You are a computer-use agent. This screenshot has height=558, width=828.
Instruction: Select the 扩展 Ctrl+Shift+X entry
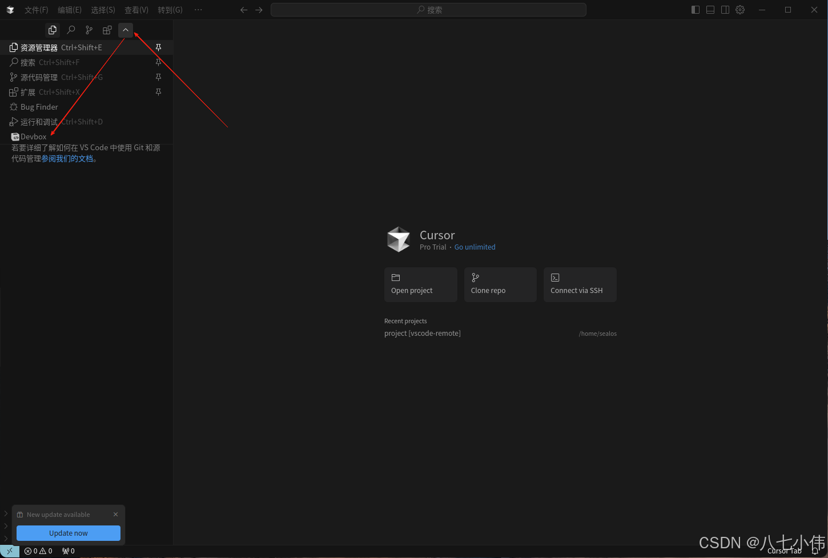pos(86,92)
